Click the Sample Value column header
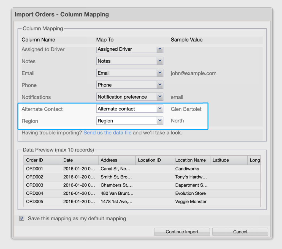282x249 pixels. point(186,40)
